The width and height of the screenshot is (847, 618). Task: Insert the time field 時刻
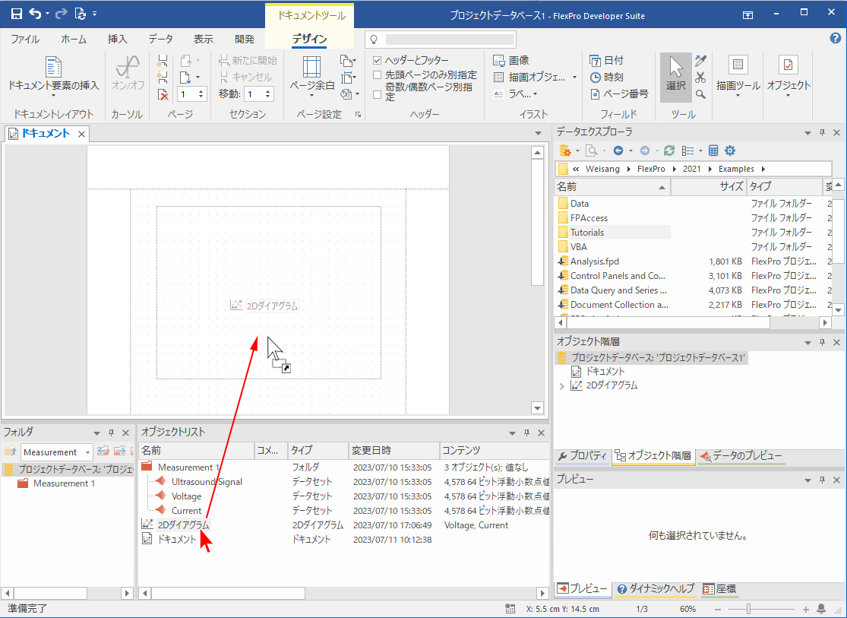pyautogui.click(x=606, y=78)
